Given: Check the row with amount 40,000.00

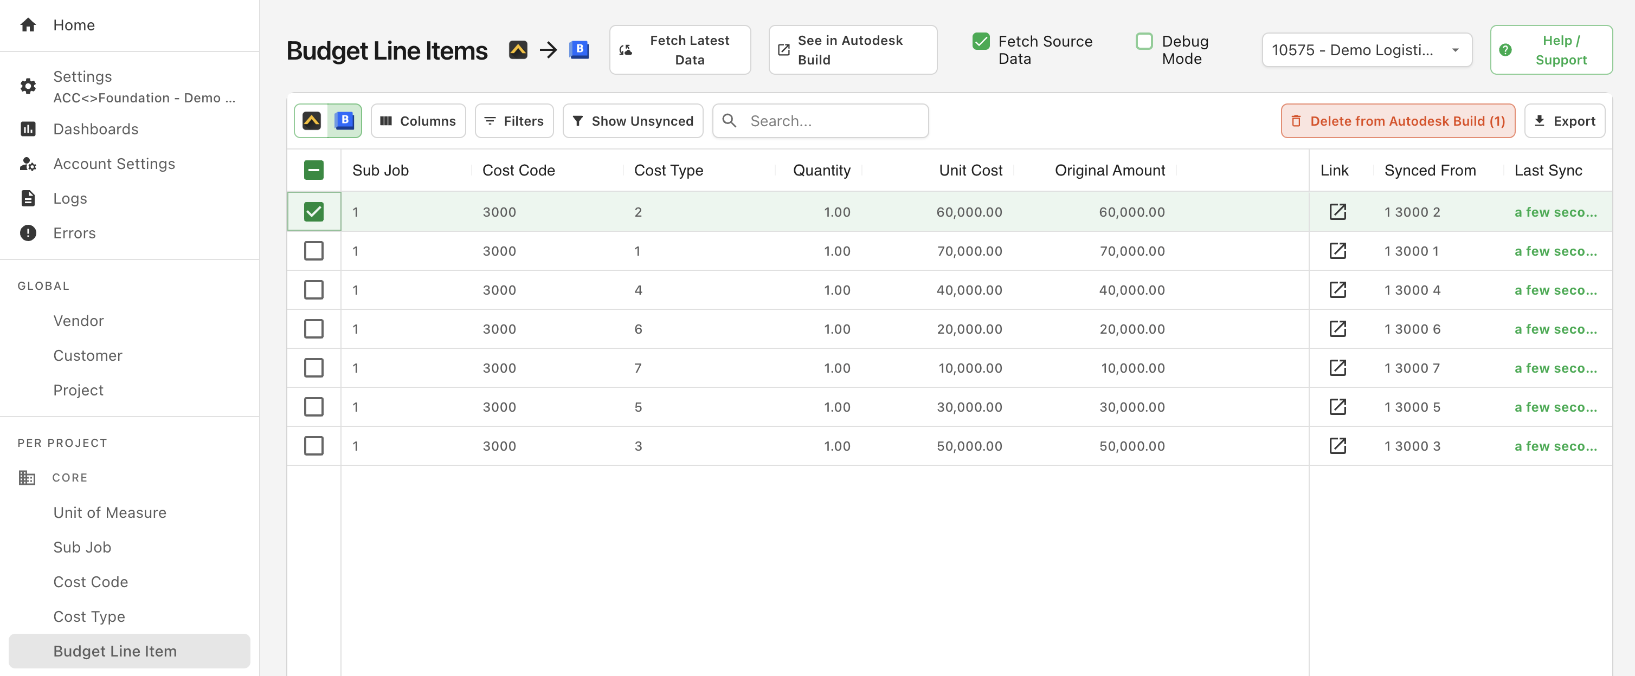Looking at the screenshot, I should pyautogui.click(x=313, y=290).
